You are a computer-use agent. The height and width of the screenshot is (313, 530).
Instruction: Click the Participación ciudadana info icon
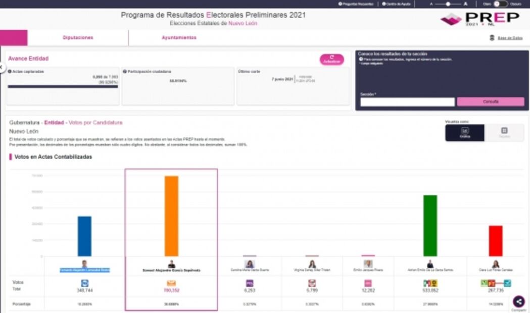pos(125,72)
